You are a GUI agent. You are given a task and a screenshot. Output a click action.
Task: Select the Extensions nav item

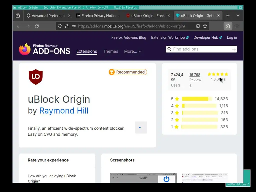pyautogui.click(x=87, y=51)
